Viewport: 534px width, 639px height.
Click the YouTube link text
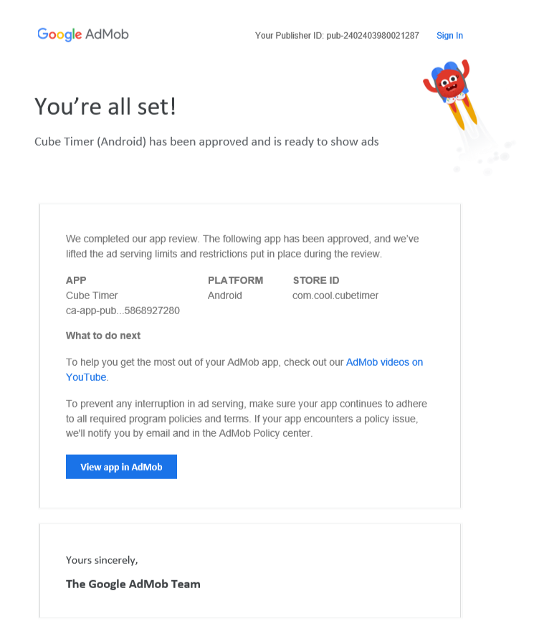coord(86,377)
